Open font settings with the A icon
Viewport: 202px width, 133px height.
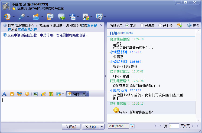(x=4, y=94)
